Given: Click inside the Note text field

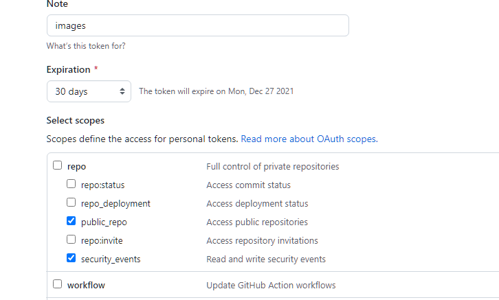Looking at the screenshot, I should [x=197, y=25].
